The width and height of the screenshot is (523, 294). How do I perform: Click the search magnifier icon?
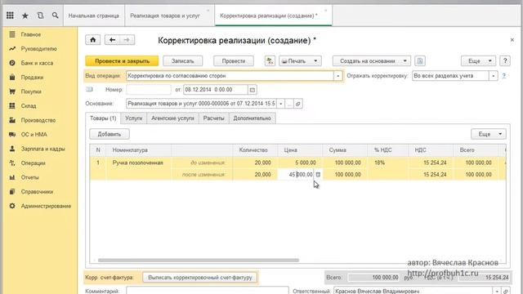click(55, 16)
